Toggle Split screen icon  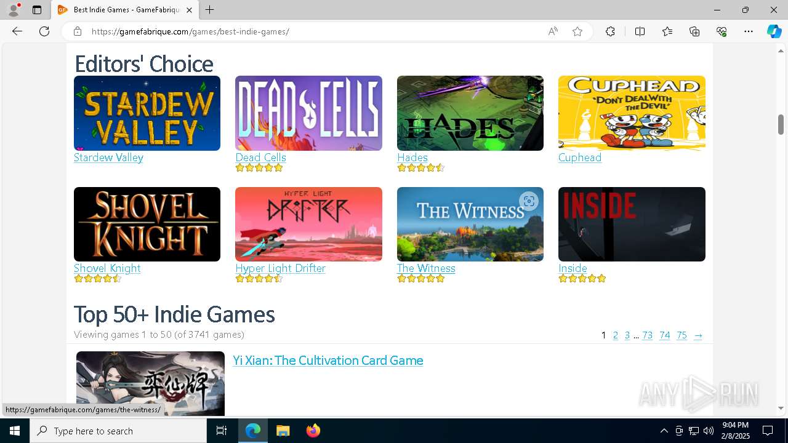640,31
